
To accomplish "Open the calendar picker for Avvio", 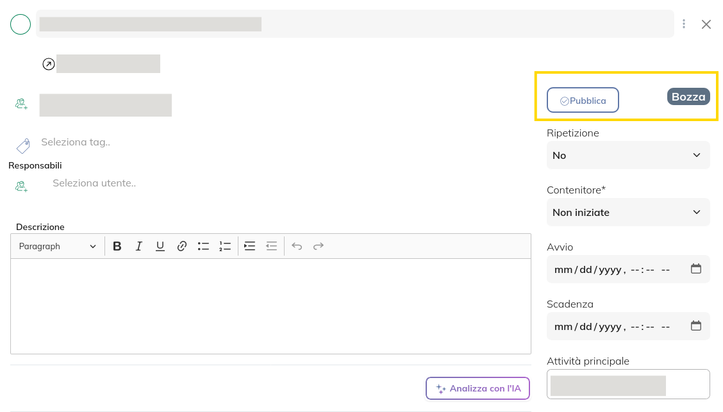I will [x=695, y=269].
